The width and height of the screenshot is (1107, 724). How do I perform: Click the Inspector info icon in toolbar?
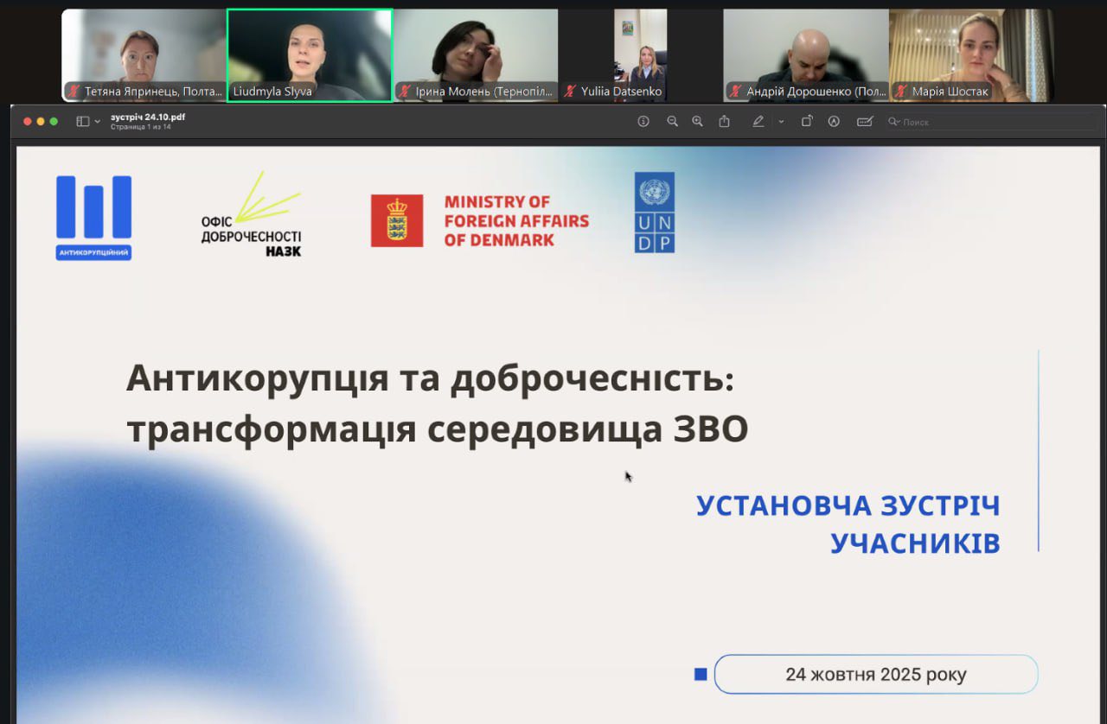643,122
